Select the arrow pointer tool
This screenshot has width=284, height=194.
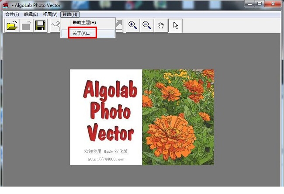tap(175, 25)
